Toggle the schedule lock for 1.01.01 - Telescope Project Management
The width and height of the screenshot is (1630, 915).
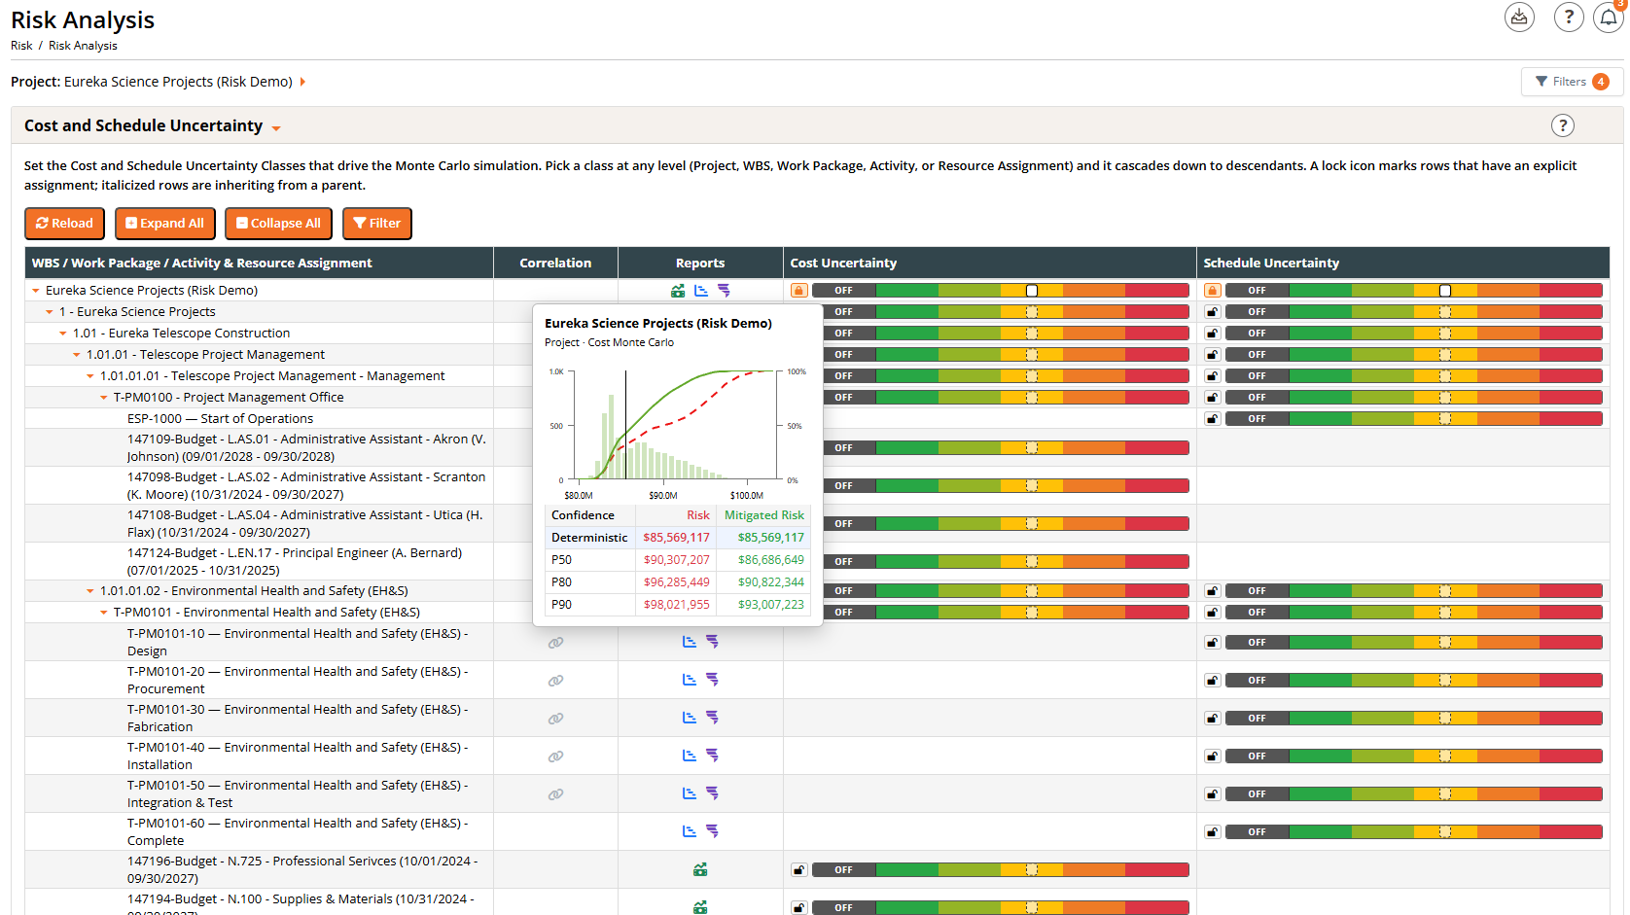(x=1213, y=355)
